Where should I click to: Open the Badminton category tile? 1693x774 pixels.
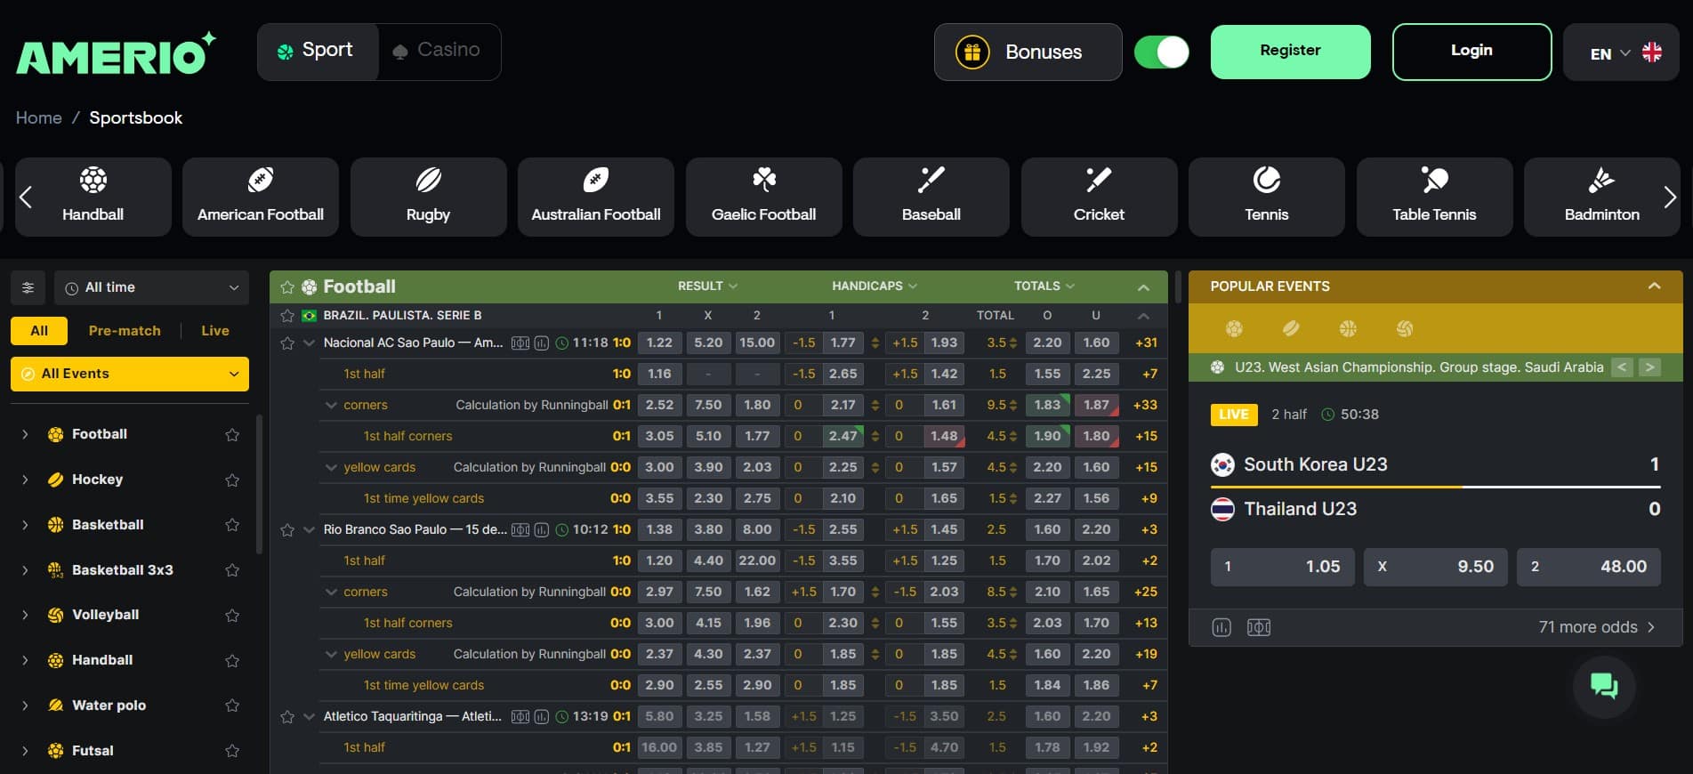pyautogui.click(x=1602, y=197)
